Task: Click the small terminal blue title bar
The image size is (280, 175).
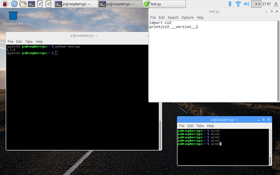Action: pos(224,120)
